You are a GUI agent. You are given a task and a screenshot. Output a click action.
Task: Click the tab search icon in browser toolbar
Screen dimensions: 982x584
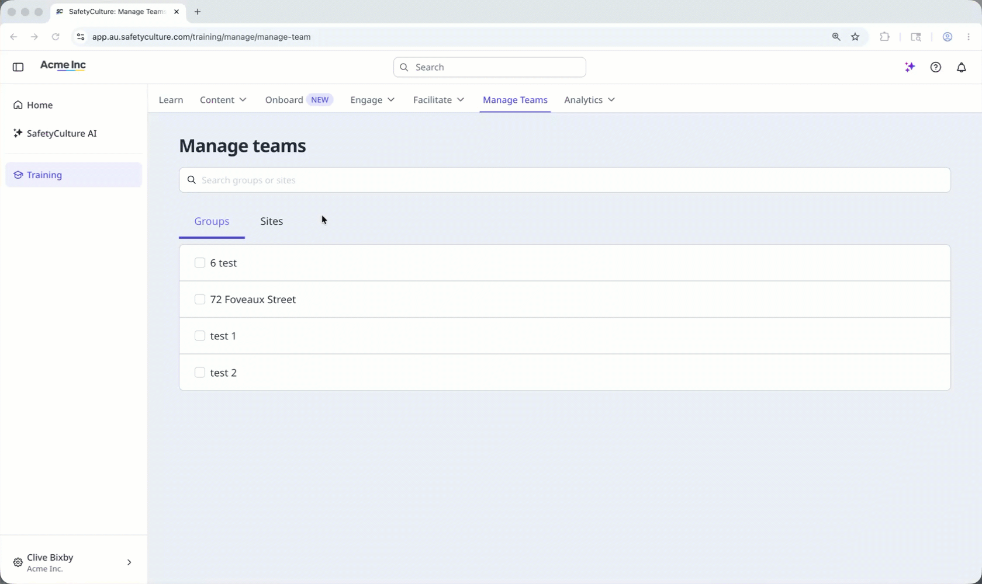tap(916, 37)
